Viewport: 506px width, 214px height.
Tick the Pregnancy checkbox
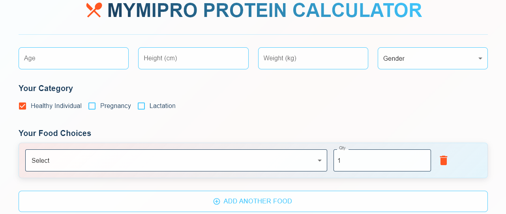pyautogui.click(x=92, y=106)
